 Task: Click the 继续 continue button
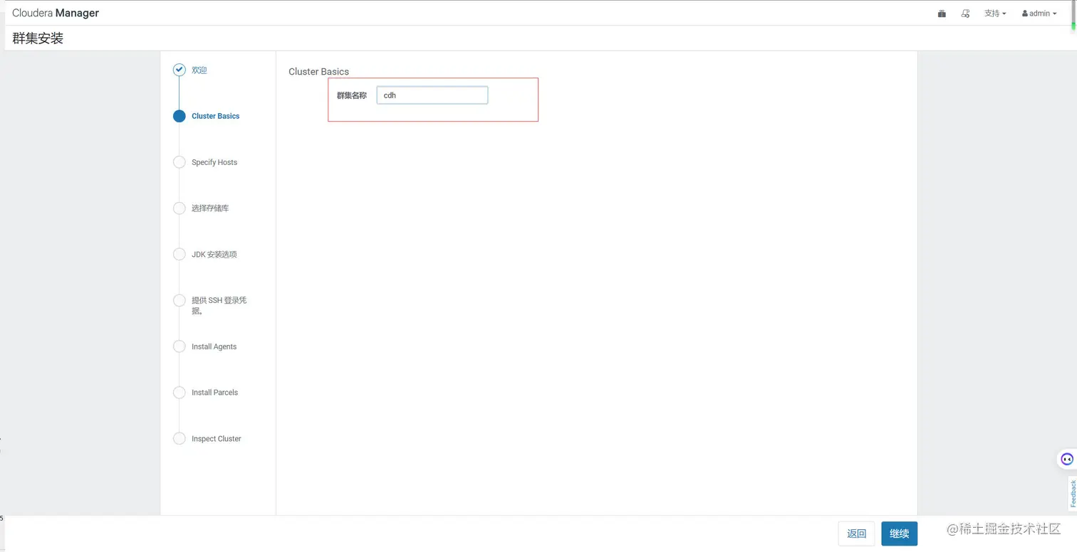[899, 534]
